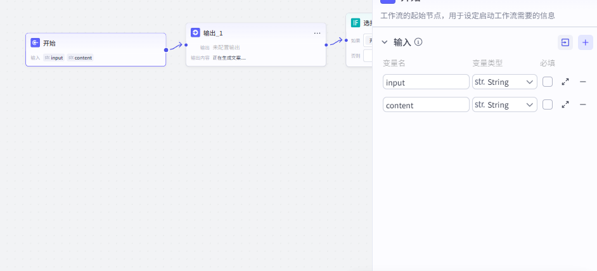This screenshot has height=271, width=597.
Task: Click the input variable name field
Action: (x=426, y=82)
